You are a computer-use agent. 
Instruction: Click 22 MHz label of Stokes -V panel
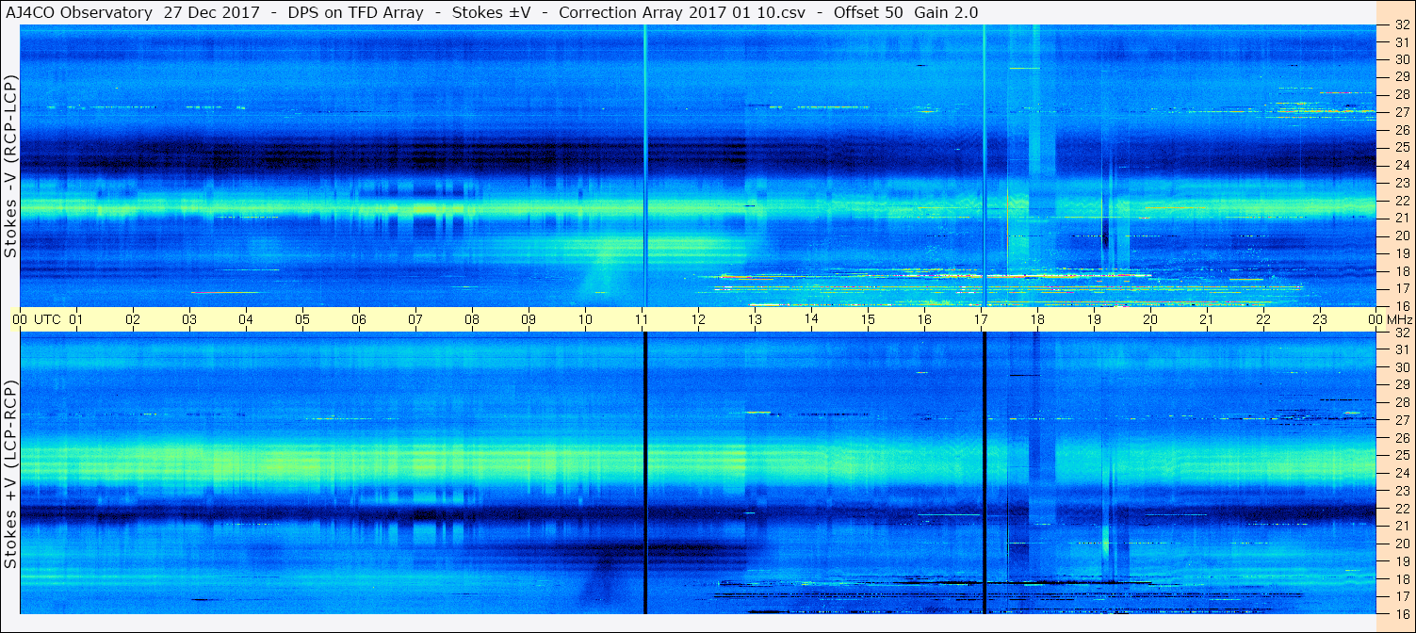click(x=1401, y=200)
